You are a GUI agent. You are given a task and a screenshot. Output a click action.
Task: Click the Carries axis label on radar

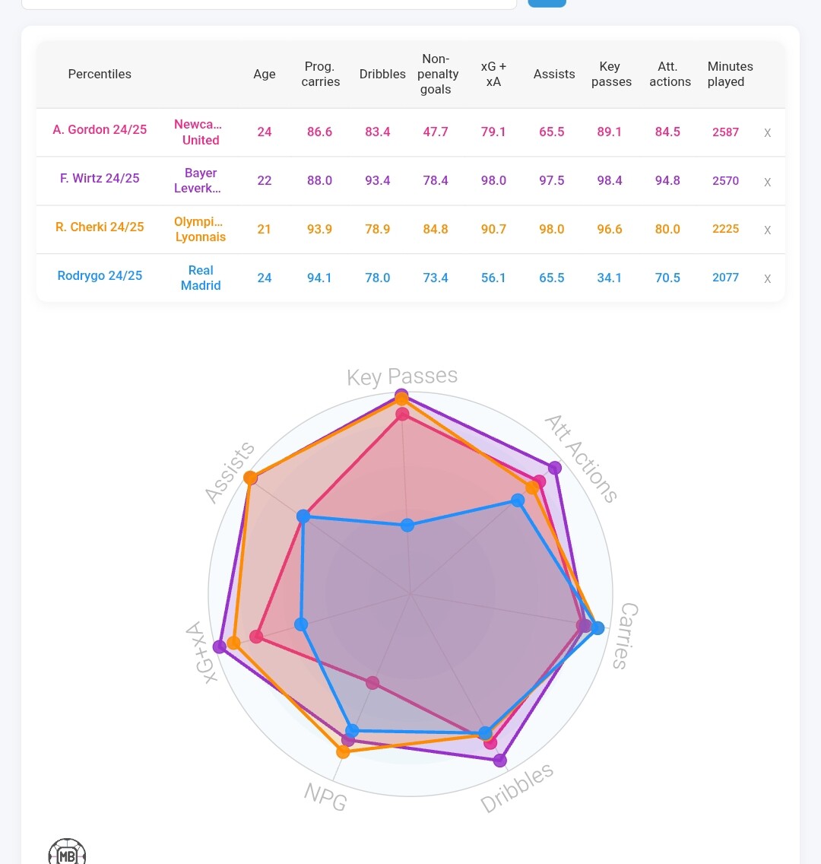626,636
